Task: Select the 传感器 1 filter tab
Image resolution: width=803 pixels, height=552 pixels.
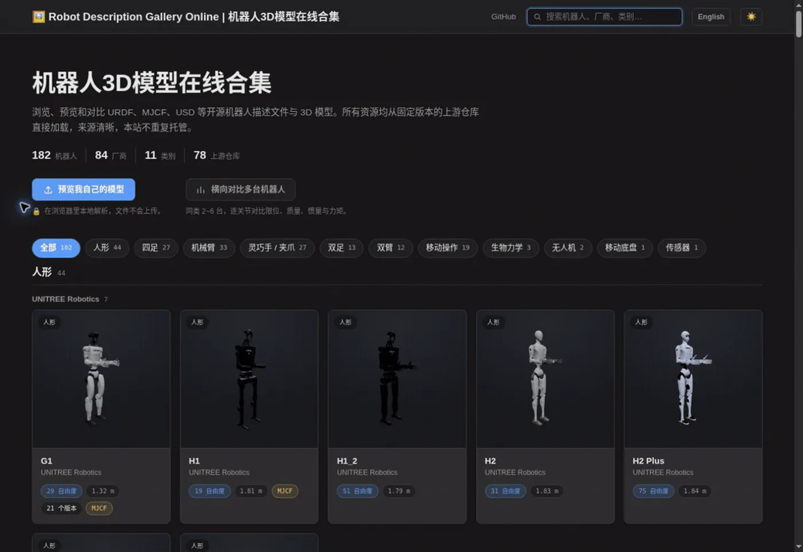Action: 681,248
